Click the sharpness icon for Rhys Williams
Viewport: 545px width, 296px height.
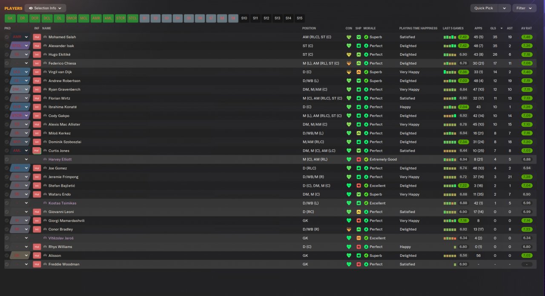[359, 247]
